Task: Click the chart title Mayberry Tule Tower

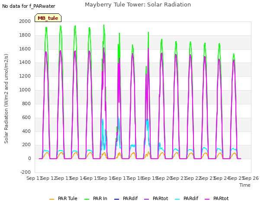Action: 138,5
